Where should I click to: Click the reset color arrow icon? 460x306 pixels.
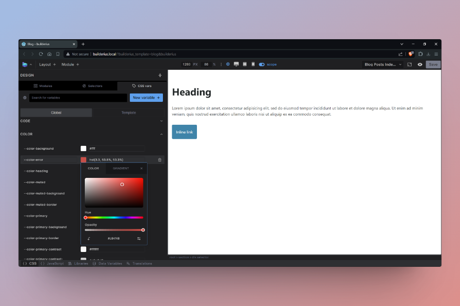(89, 239)
